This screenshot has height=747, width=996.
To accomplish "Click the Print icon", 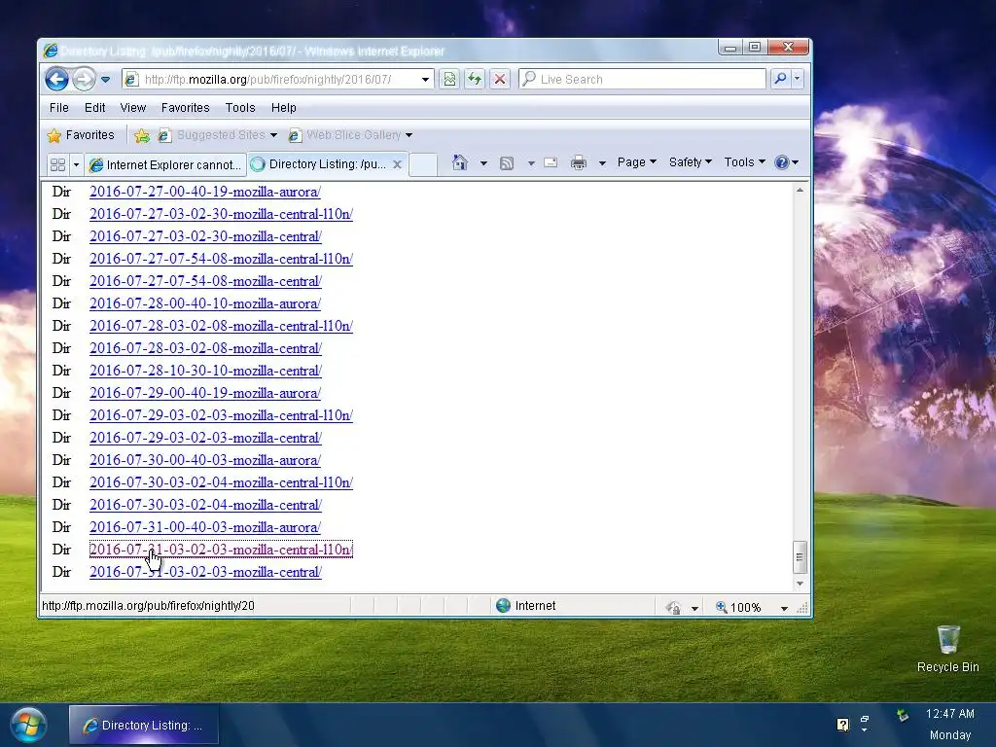I will coord(579,163).
